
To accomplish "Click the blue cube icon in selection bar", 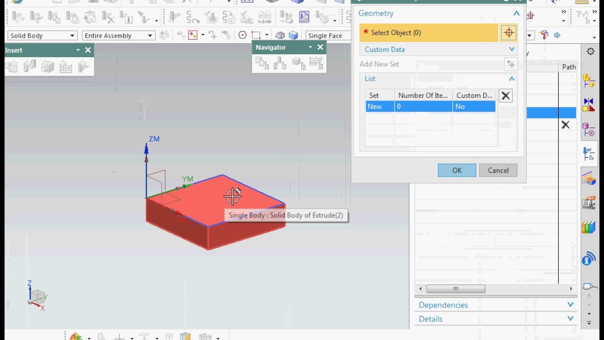I will [x=294, y=35].
